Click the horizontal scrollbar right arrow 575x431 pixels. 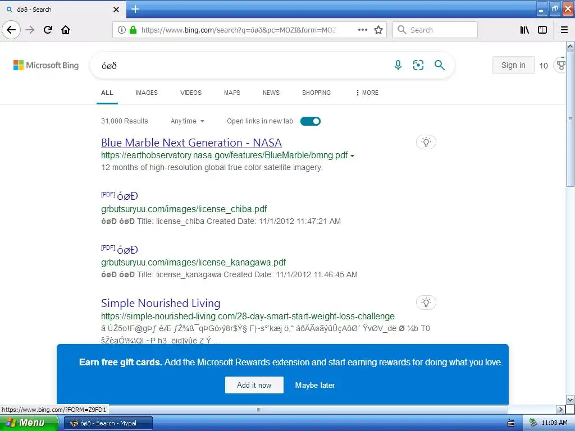tap(560, 409)
